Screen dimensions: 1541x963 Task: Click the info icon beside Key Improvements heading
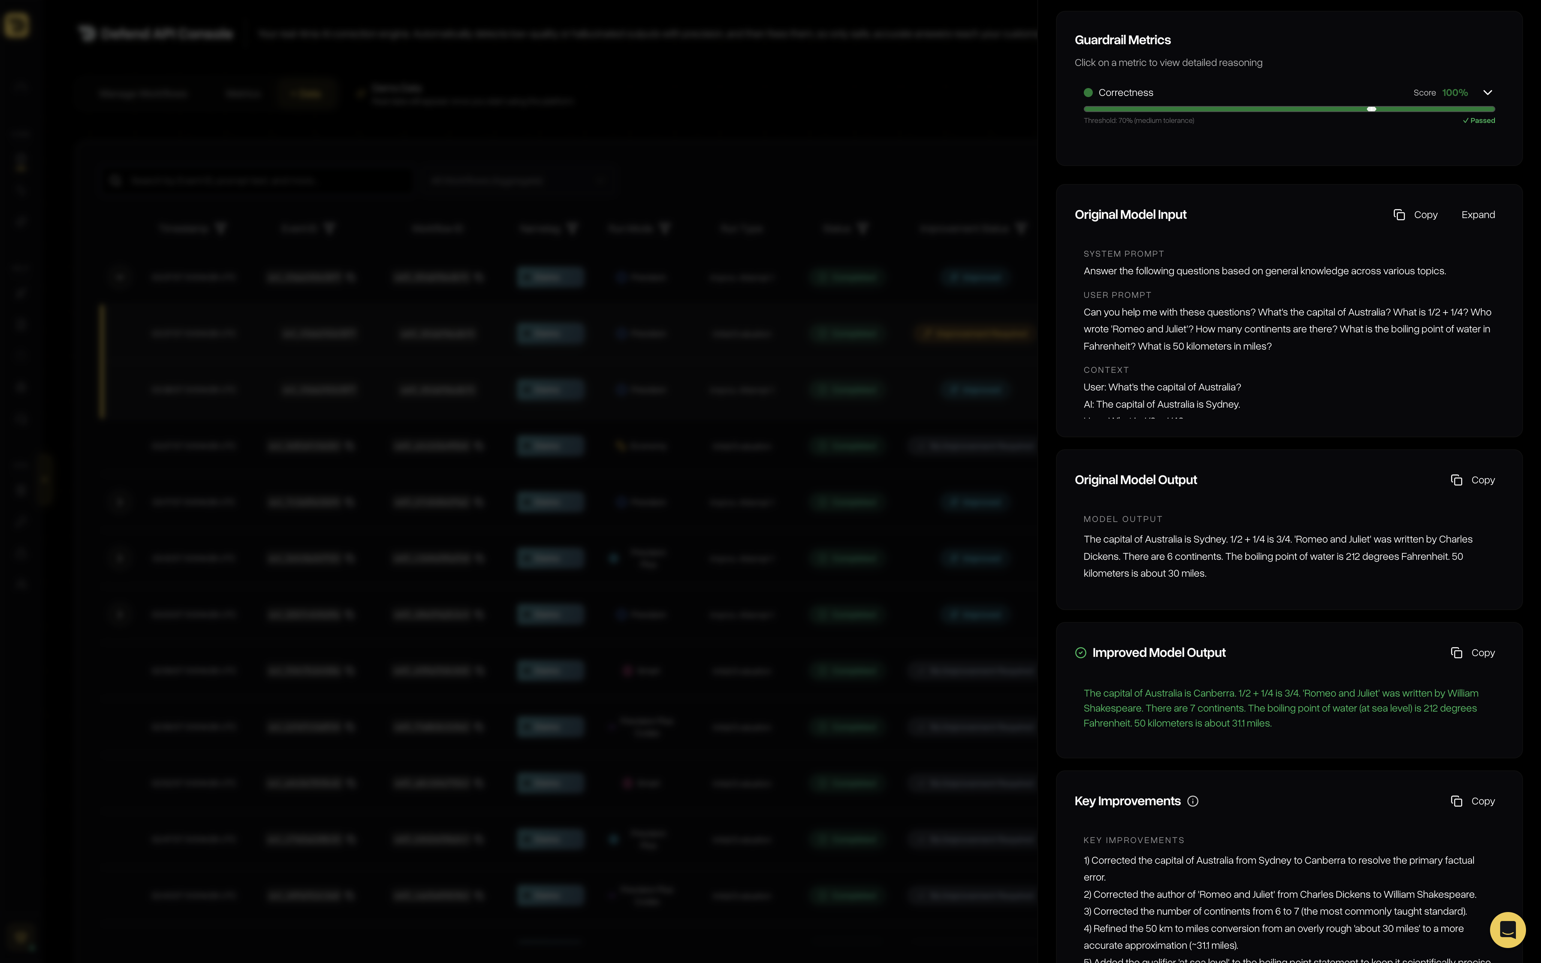pos(1193,801)
